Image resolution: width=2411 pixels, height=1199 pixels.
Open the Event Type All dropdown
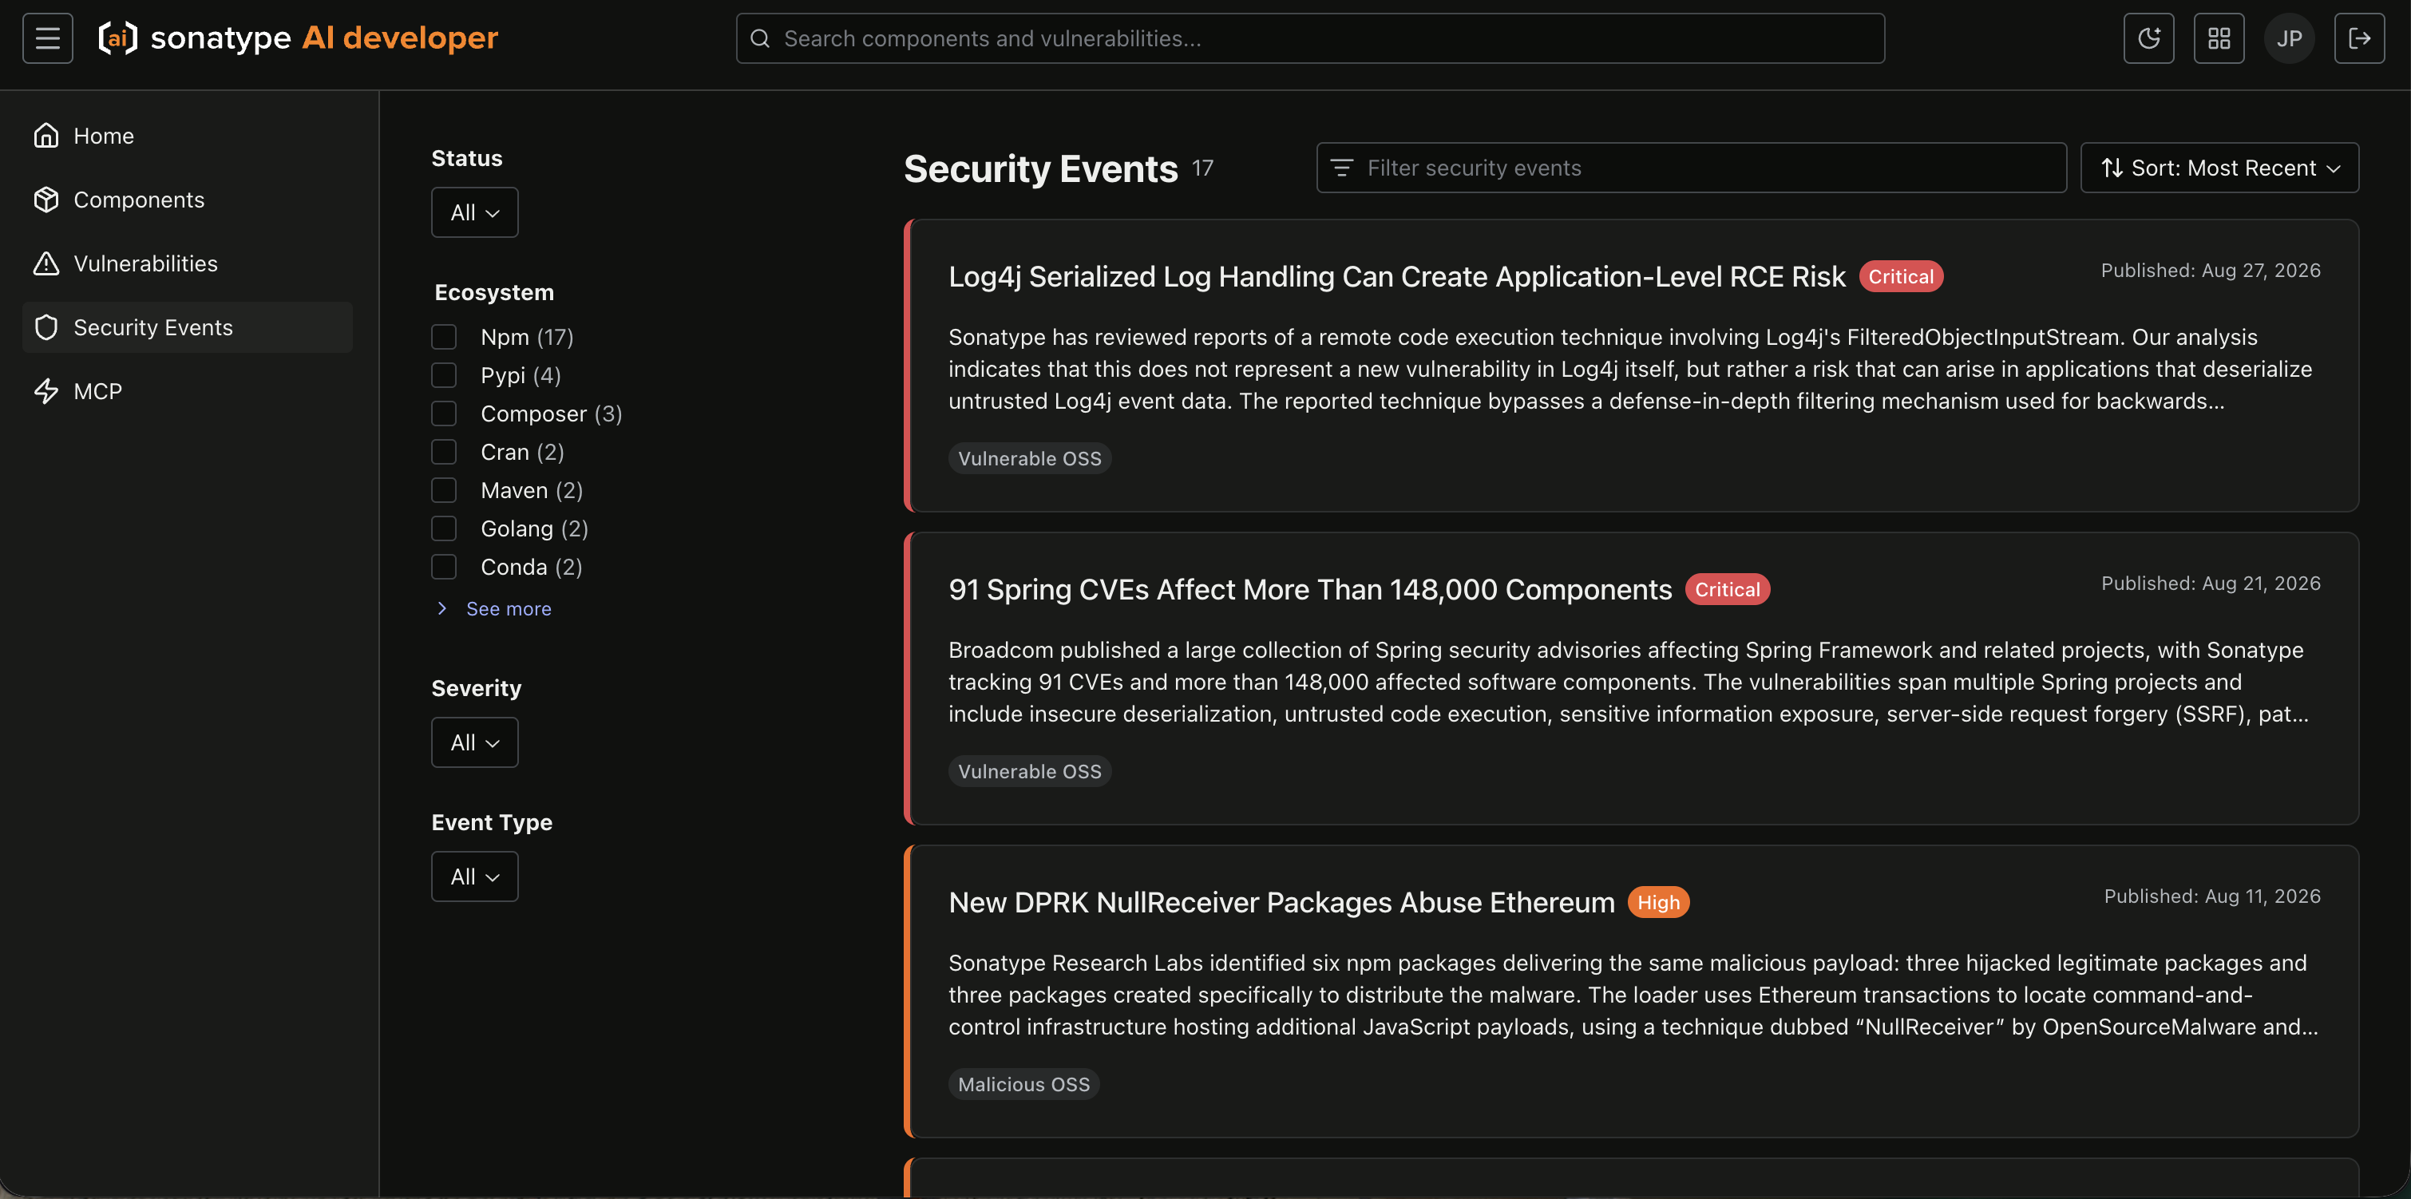pyautogui.click(x=474, y=876)
